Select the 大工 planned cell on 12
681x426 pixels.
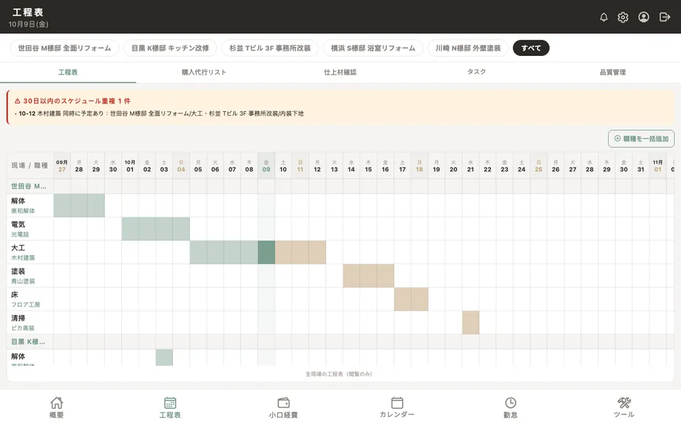[x=317, y=252]
